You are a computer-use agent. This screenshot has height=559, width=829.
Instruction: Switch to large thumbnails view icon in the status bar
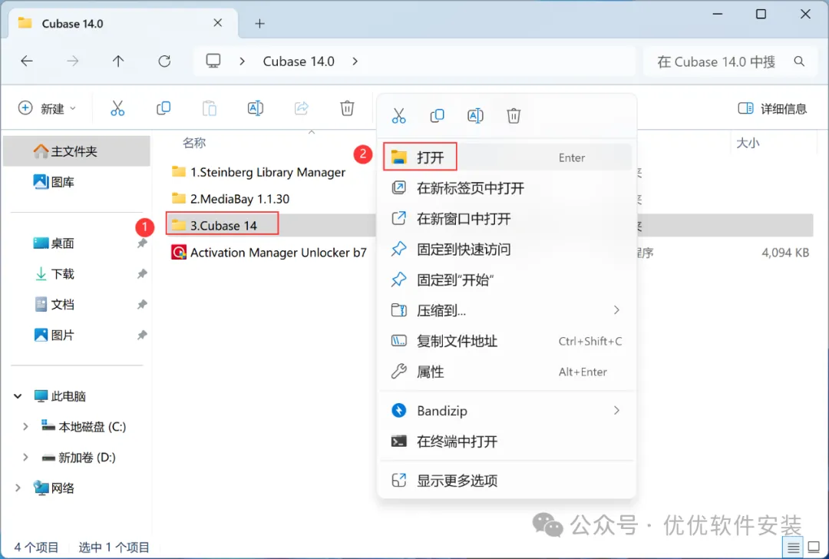point(814,547)
